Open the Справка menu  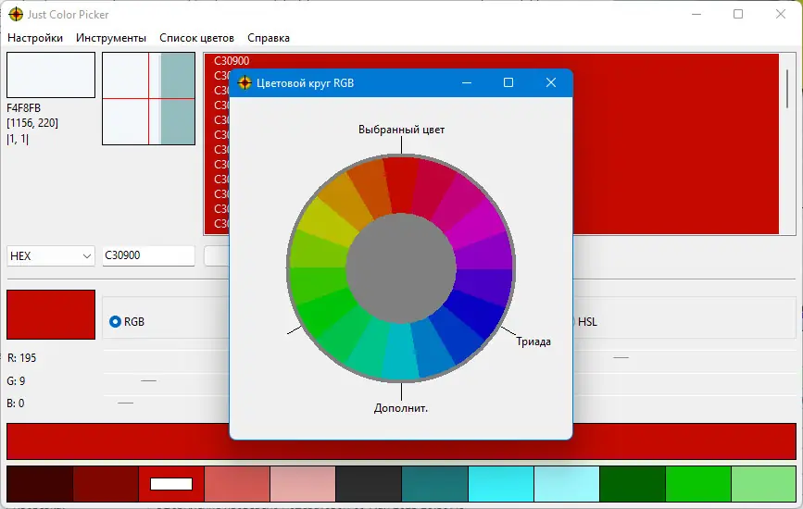(x=269, y=38)
